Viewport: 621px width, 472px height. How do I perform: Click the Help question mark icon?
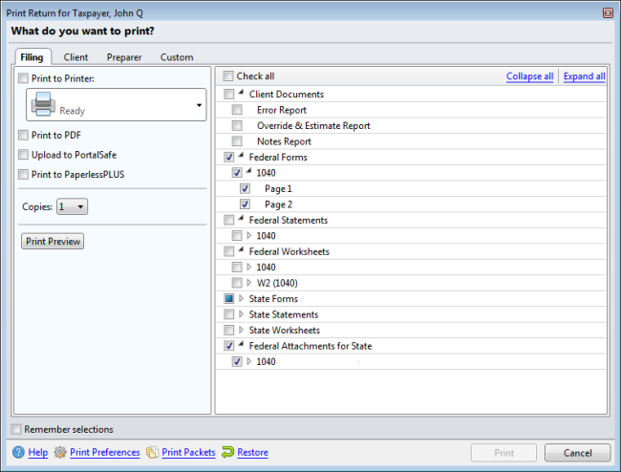pos(18,452)
